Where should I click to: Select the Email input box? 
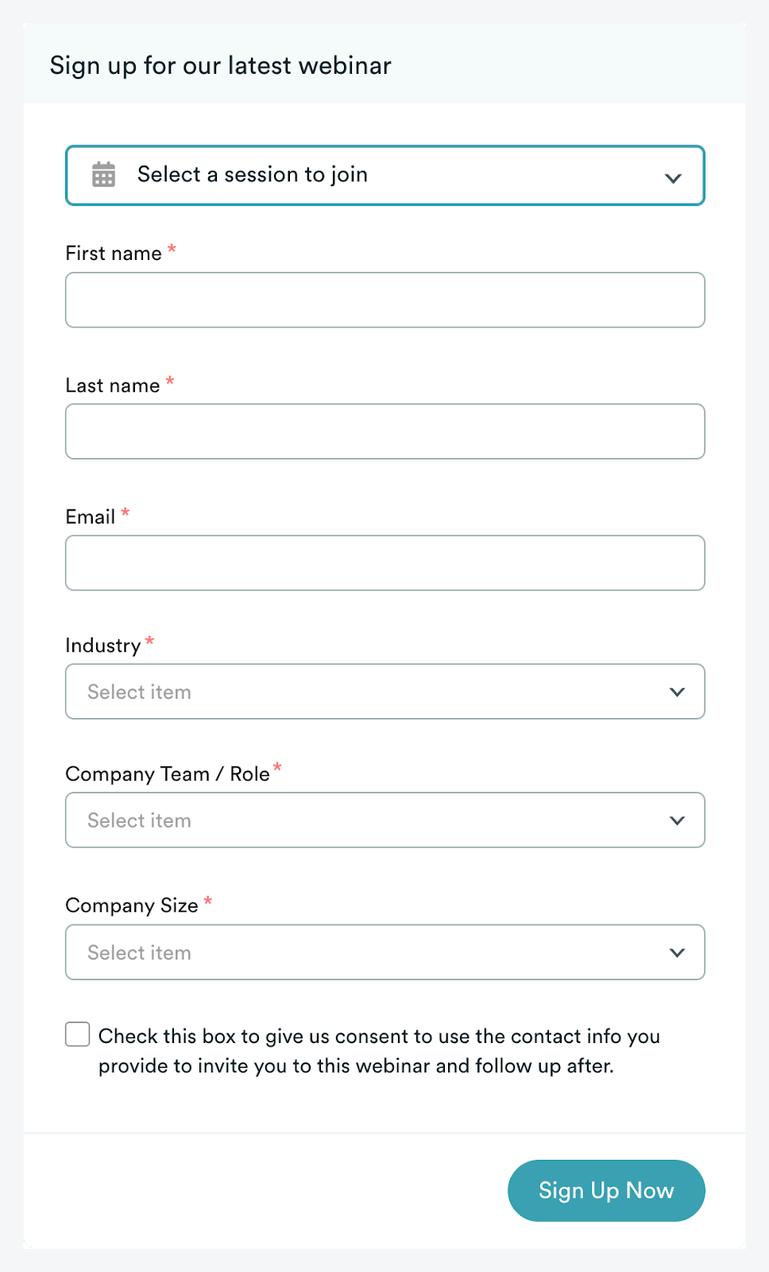[x=384, y=563]
